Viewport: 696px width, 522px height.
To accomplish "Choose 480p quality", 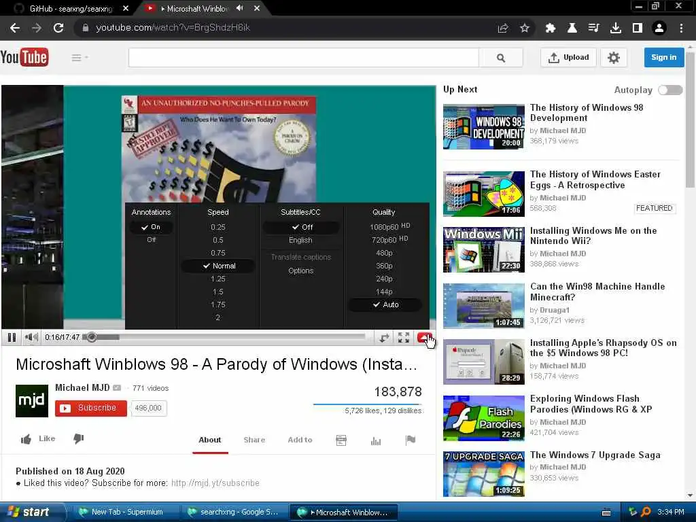I will point(385,253).
